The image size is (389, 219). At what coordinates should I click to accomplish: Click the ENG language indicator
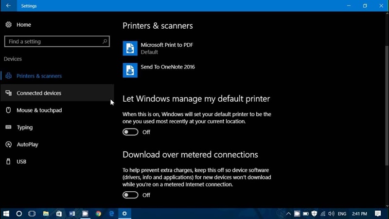pyautogui.click(x=342, y=214)
